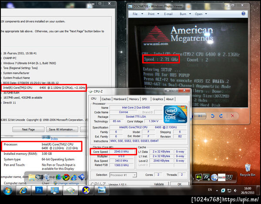
Task: Select the Code Name value Conroe
Action: [124, 112]
